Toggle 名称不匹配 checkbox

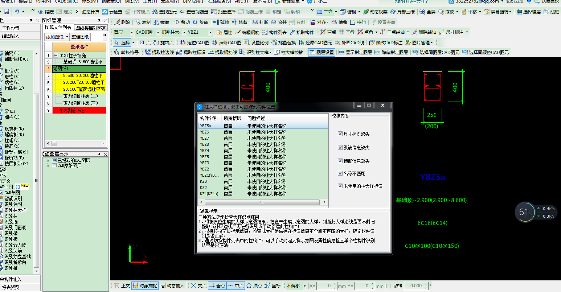(340, 173)
